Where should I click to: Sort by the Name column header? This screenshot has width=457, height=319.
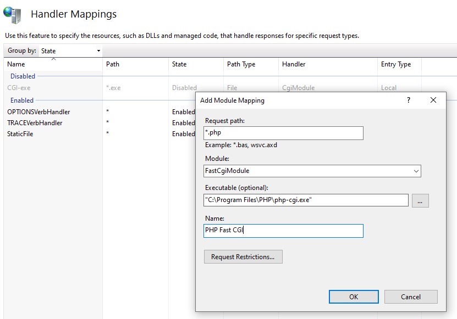pyautogui.click(x=53, y=64)
